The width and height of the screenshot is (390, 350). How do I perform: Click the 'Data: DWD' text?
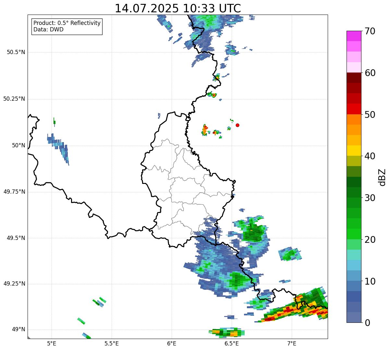coord(48,29)
